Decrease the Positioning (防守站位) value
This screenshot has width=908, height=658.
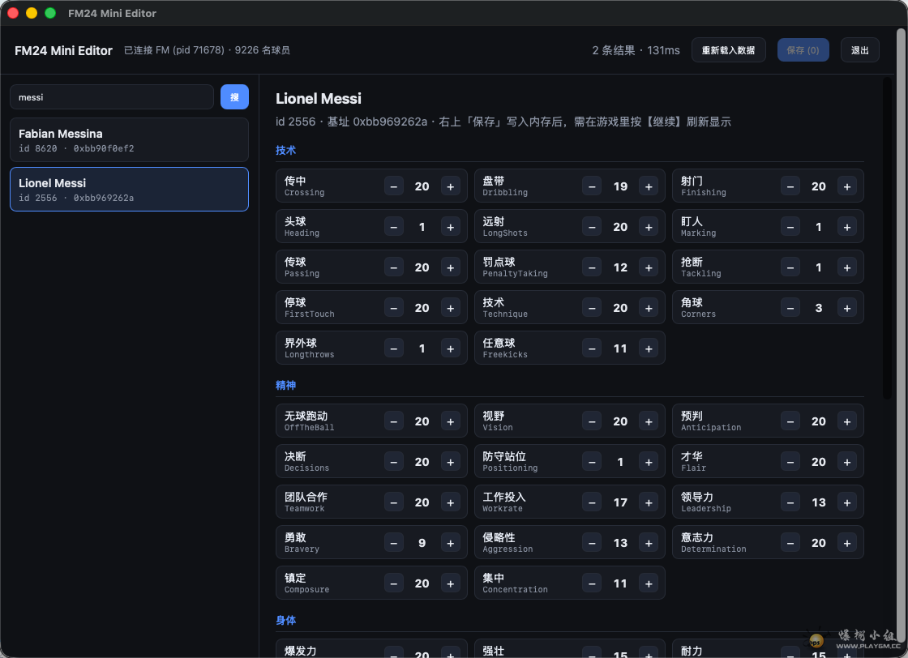(x=592, y=462)
